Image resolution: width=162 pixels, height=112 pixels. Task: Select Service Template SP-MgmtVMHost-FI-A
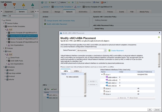24,39
